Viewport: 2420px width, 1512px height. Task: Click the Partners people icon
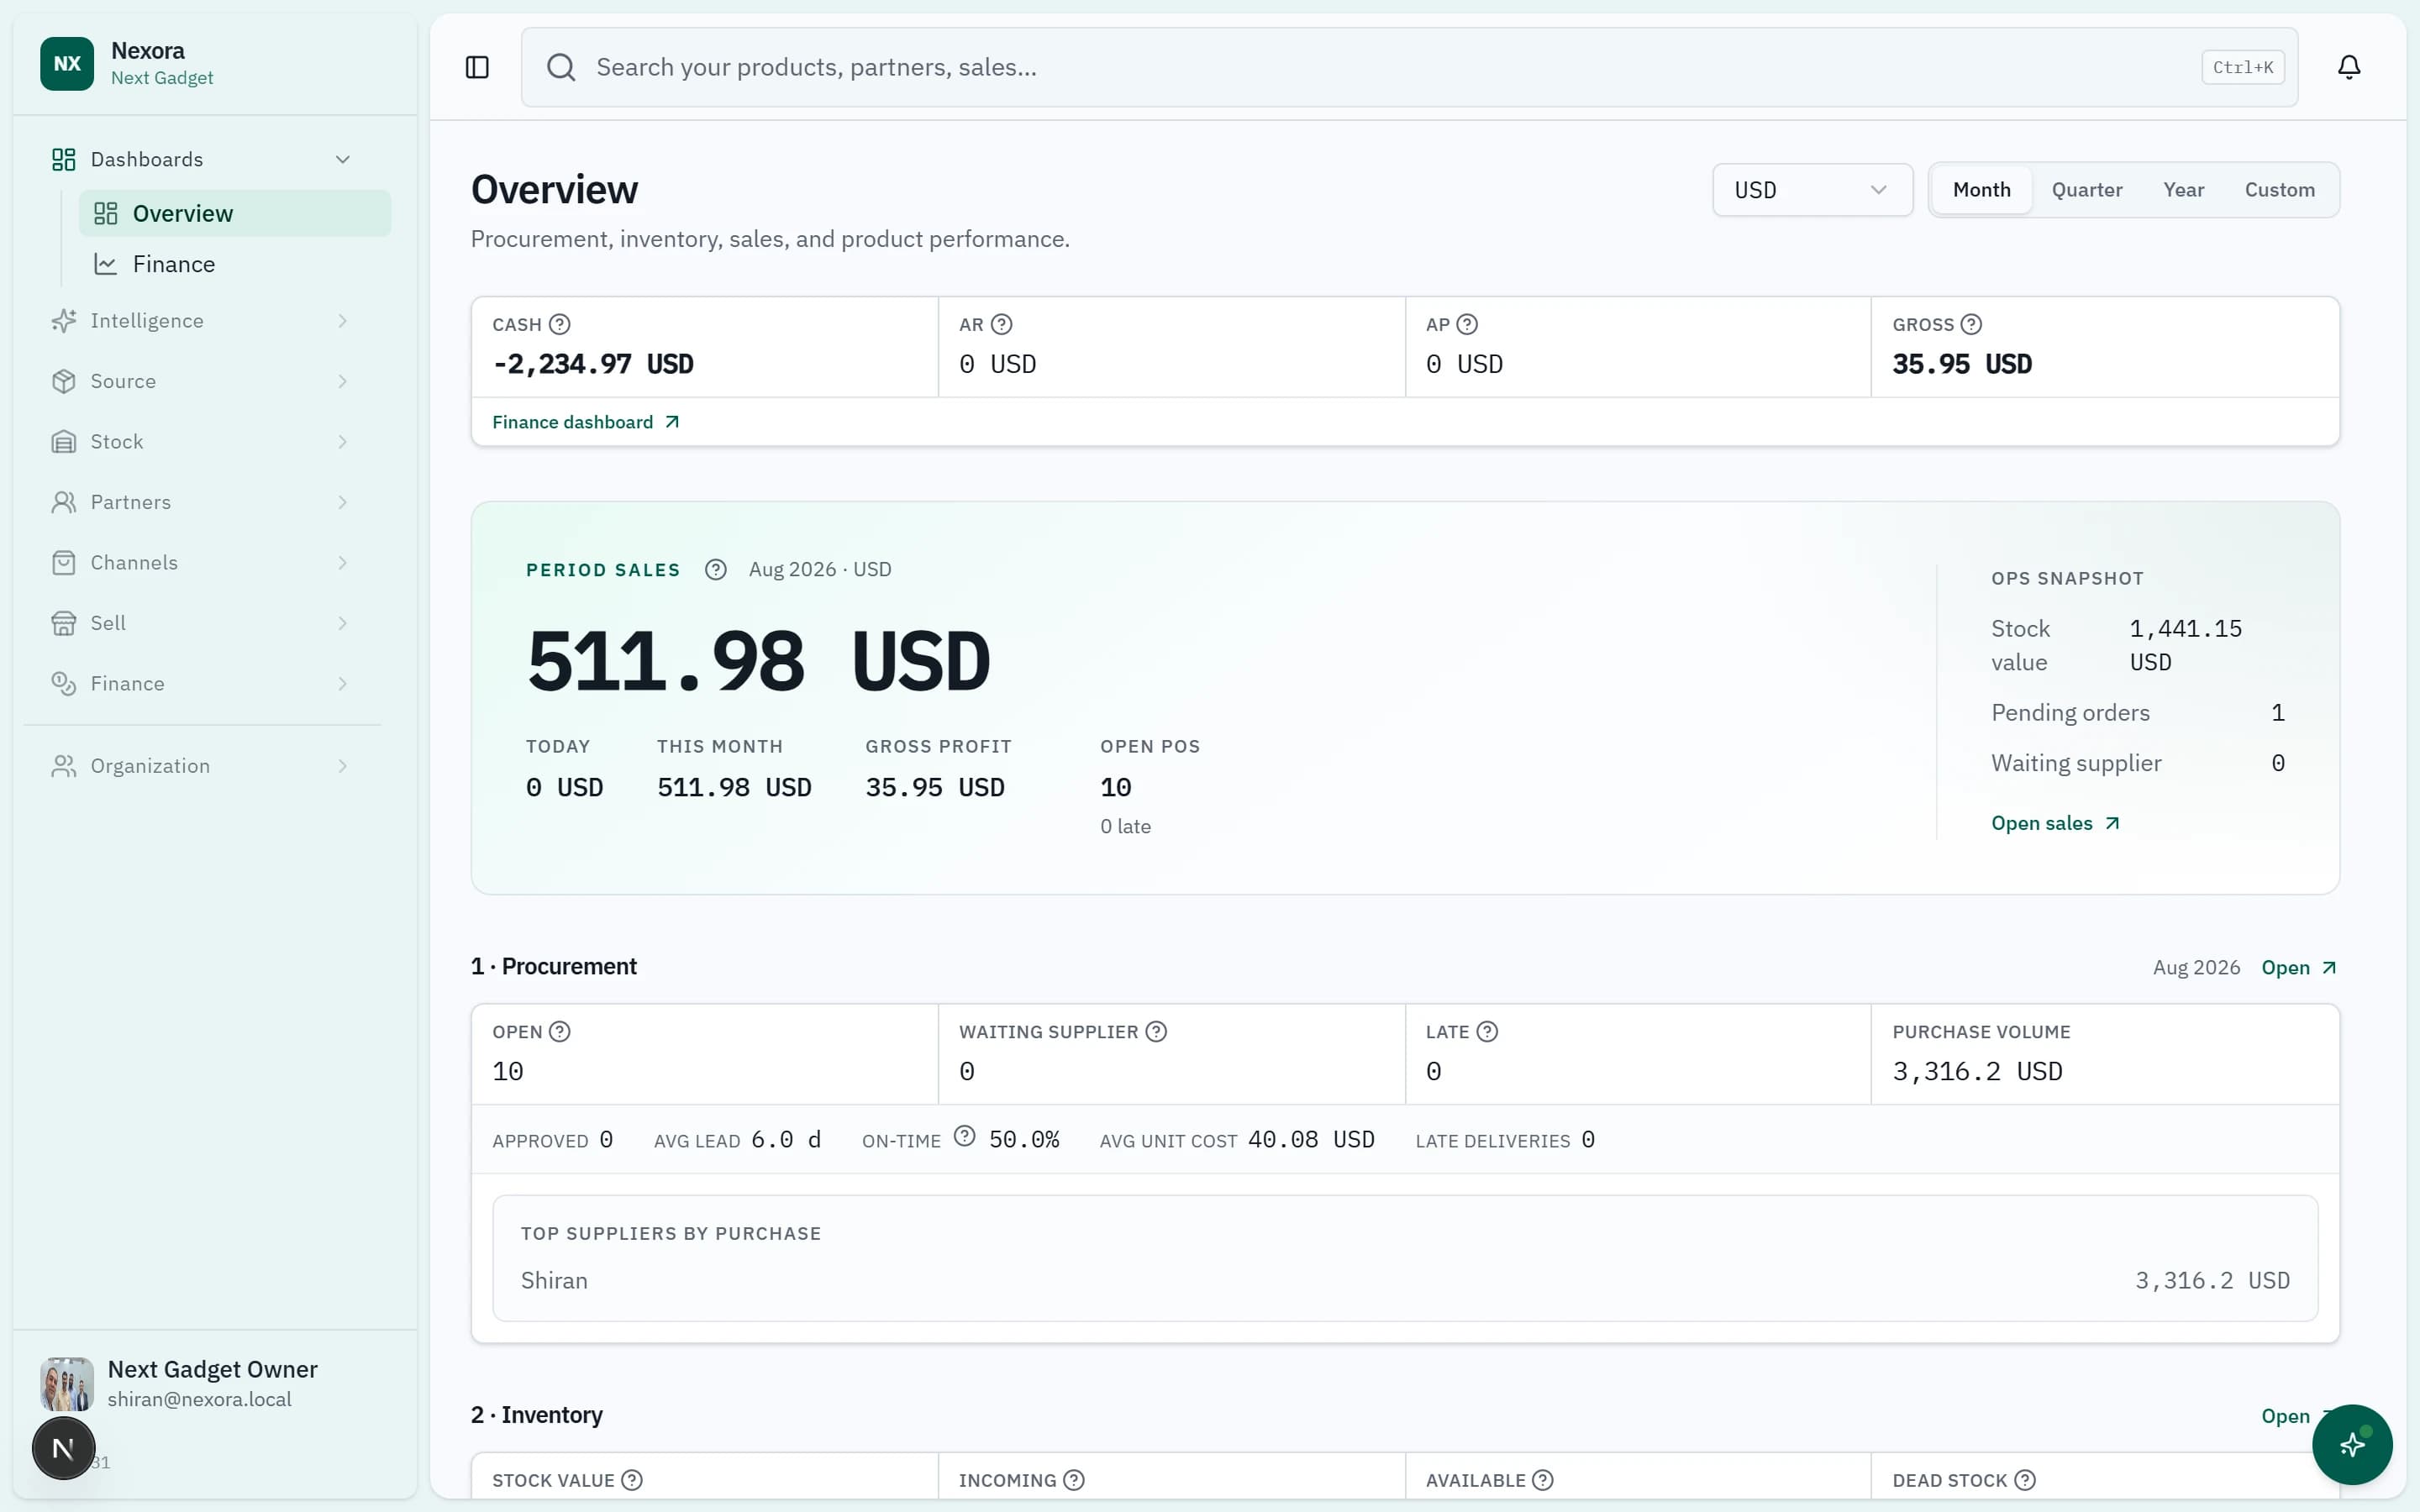63,502
